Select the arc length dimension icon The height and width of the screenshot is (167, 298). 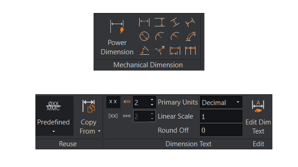pos(190,36)
